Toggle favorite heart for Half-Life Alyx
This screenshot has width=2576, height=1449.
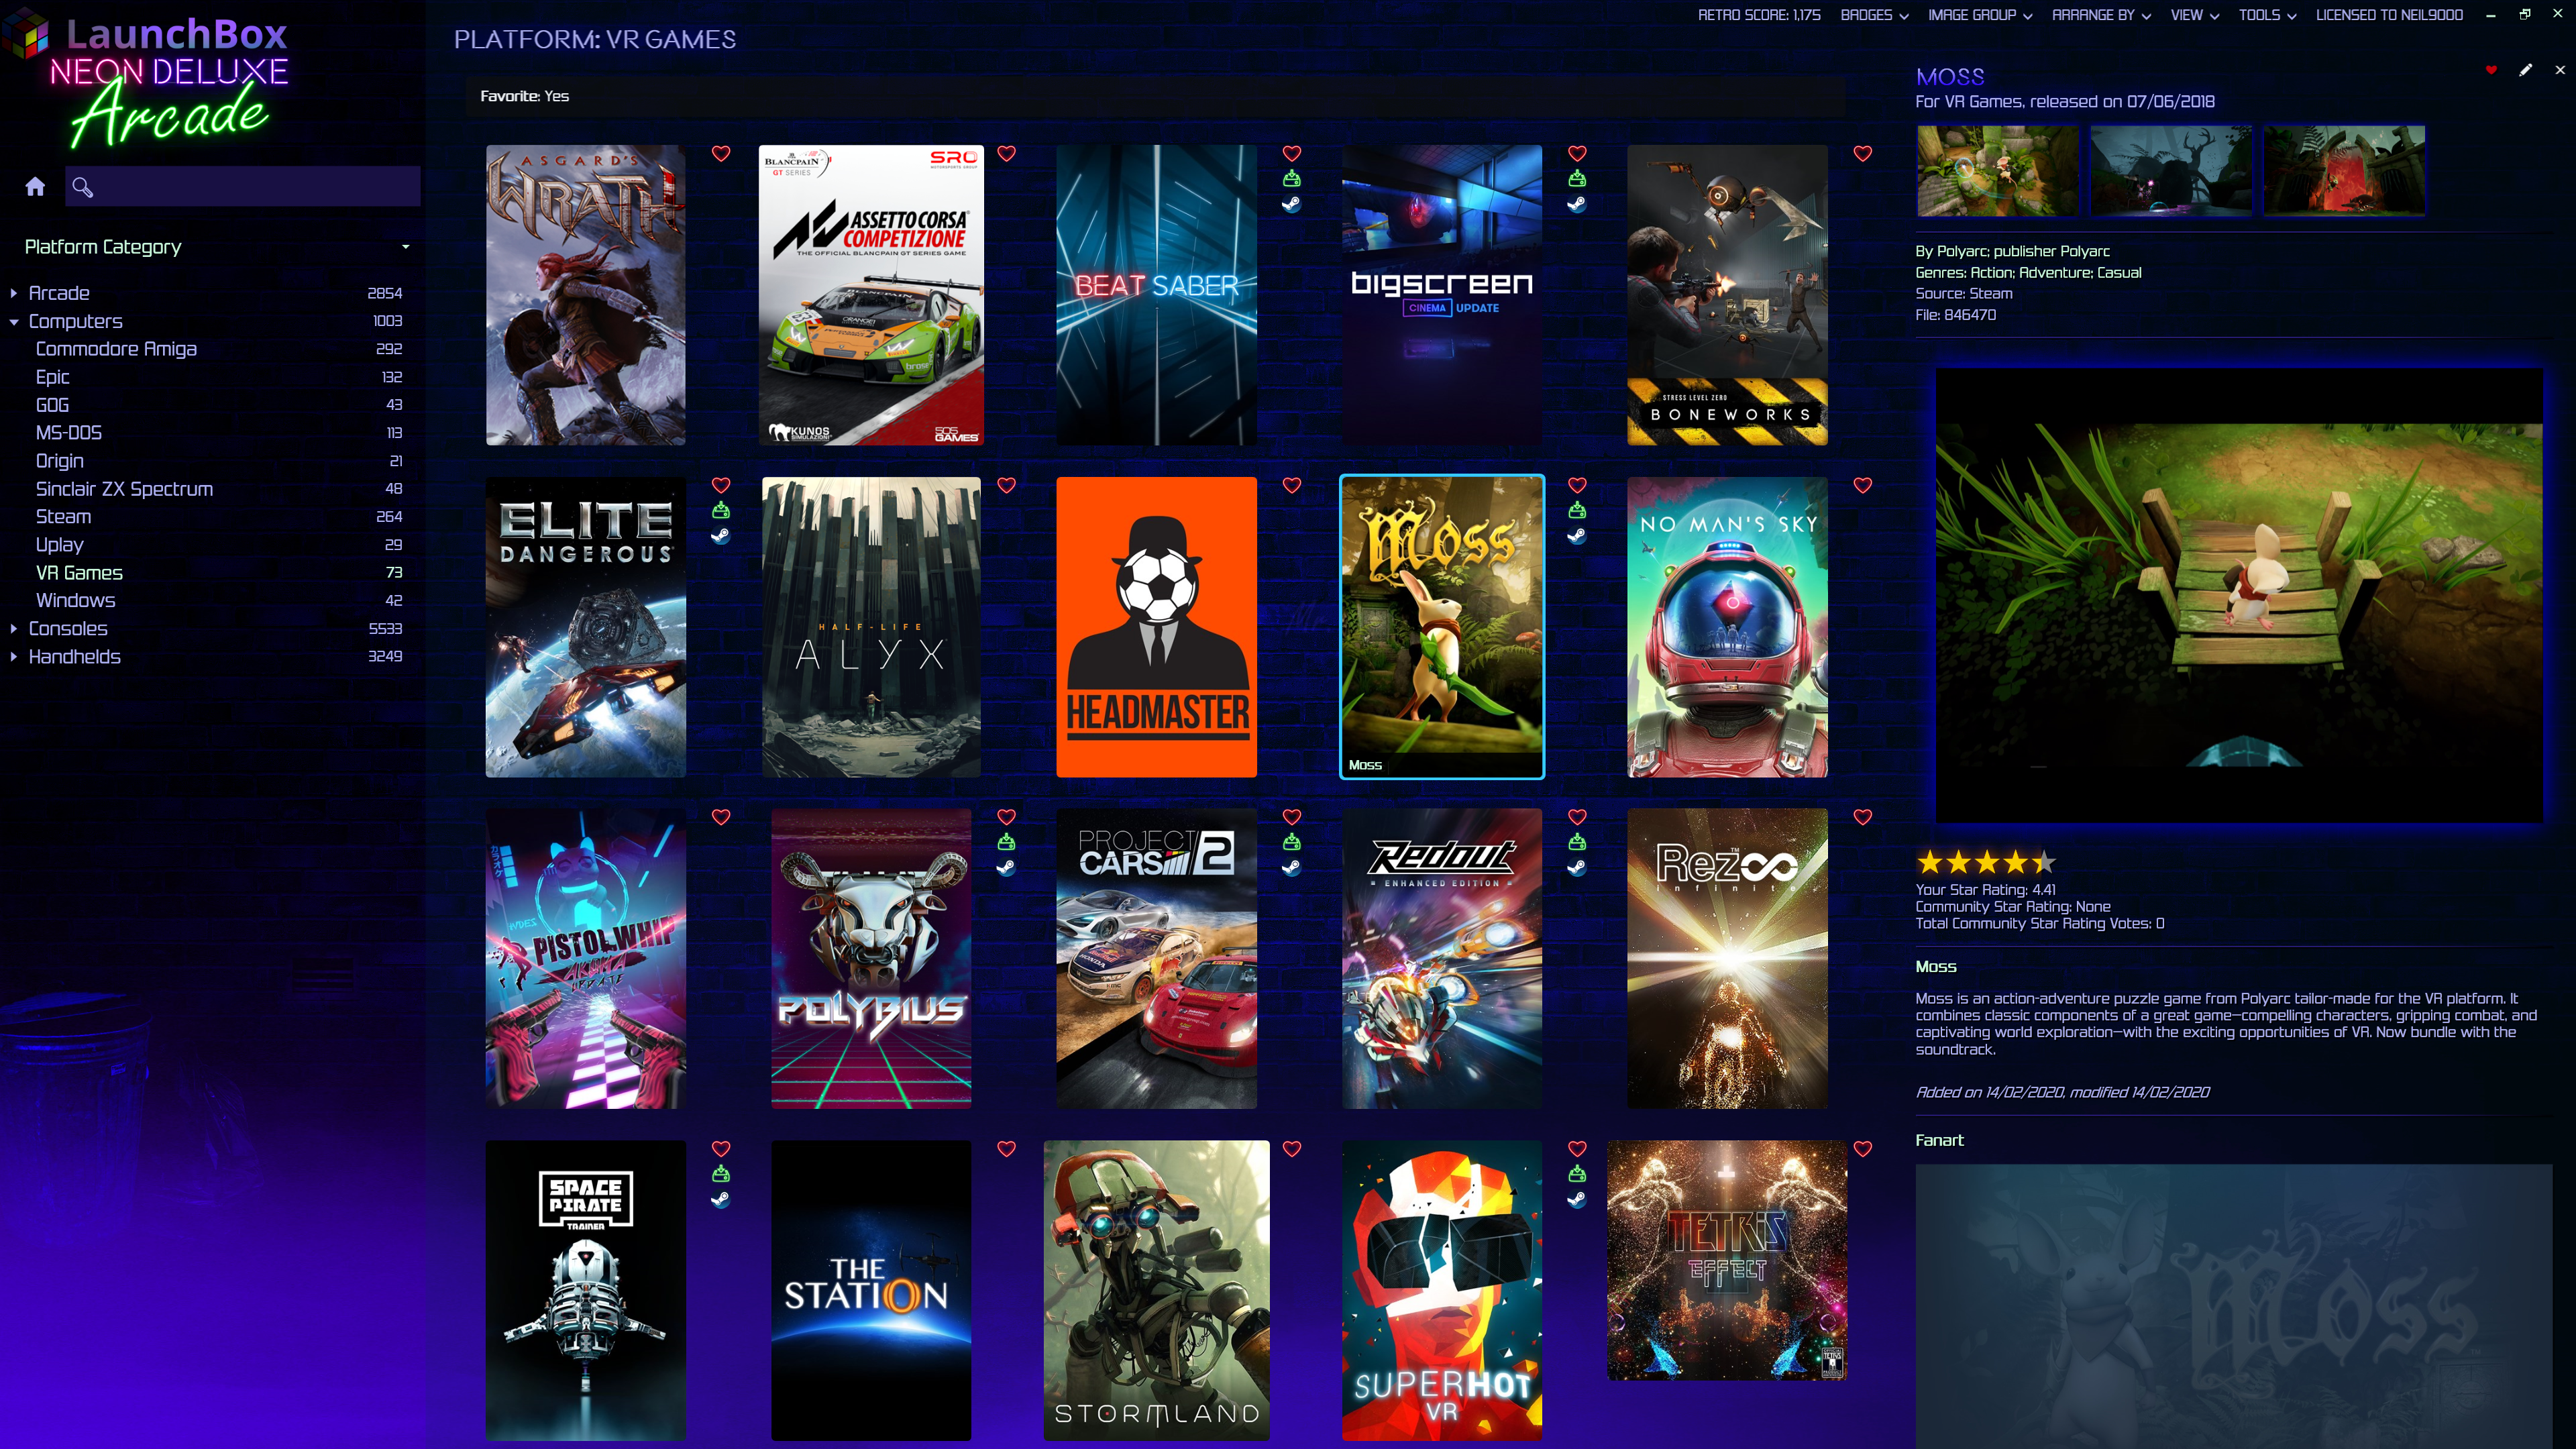(x=1006, y=485)
